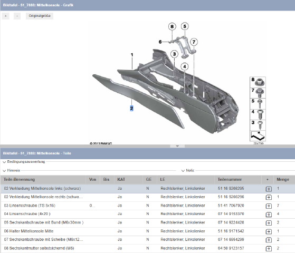Image resolution: width=295 pixels, height=253 pixels.
Task: Click screw thumbnail 3 in hardware legend
Action: [x=258, y=125]
